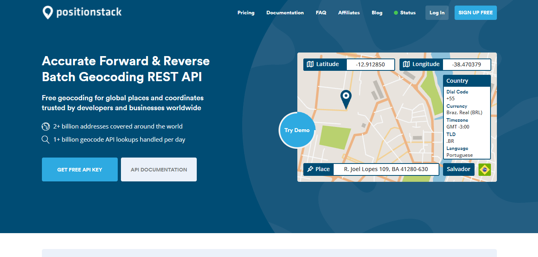Click the magnifier icon beside API lookups
Viewport: 538px width, 257px height.
(x=45, y=140)
